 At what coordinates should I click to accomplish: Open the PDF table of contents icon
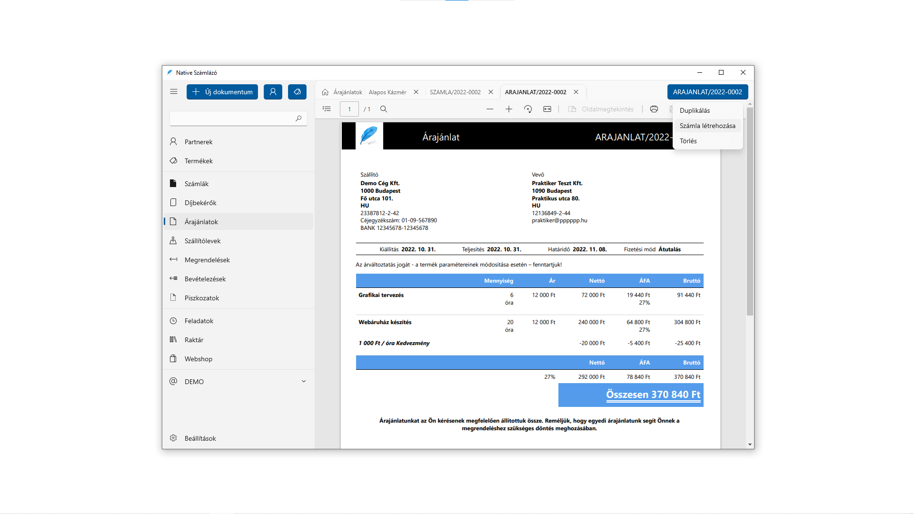[327, 109]
